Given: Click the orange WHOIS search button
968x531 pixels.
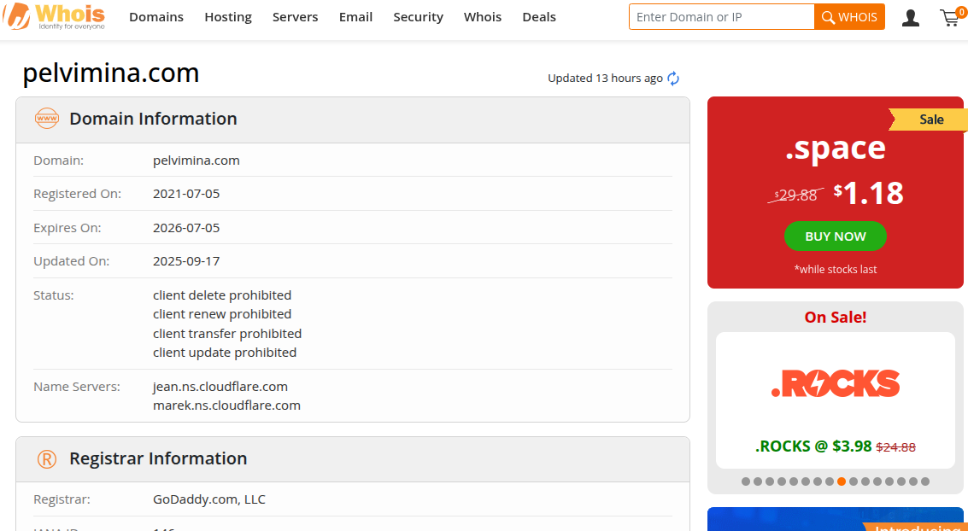Looking at the screenshot, I should pyautogui.click(x=849, y=17).
